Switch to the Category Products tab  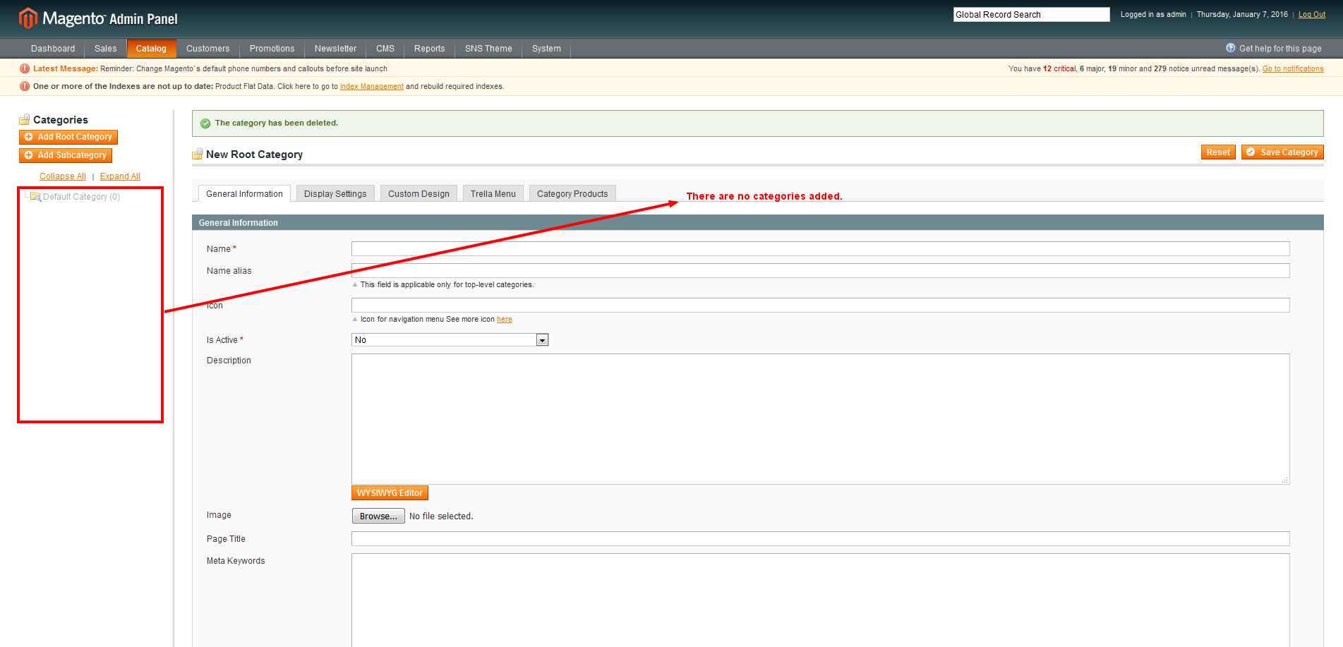(x=572, y=194)
